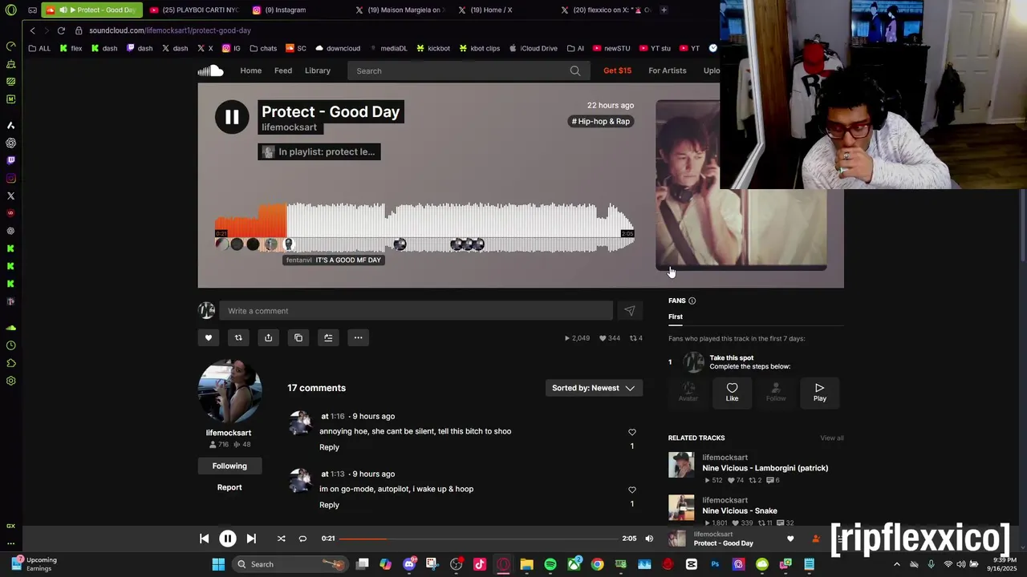Open Spotify from the taskbar
Image resolution: width=1027 pixels, height=577 pixels.
[550, 564]
